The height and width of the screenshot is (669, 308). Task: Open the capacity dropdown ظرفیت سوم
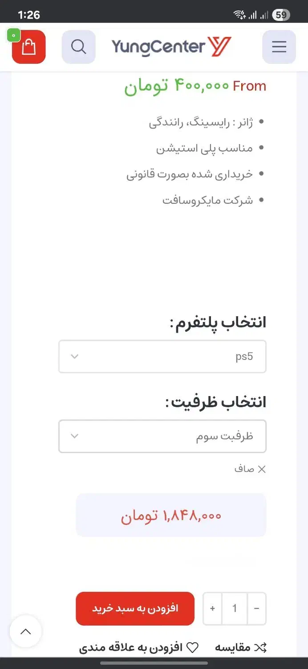(162, 436)
